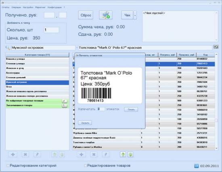
Task: Click the small button in 'Заканчивающиеся товары' row
Action: pyautogui.click(x=65, y=106)
